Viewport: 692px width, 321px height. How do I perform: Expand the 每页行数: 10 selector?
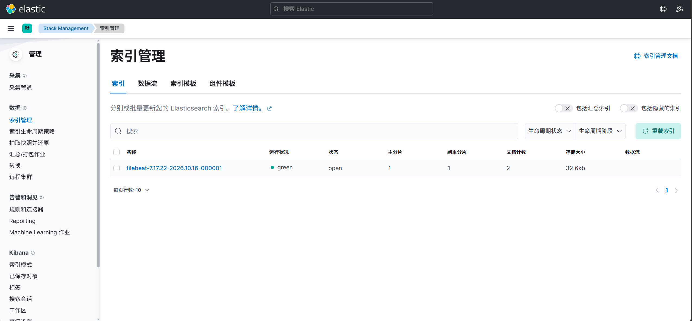(x=131, y=190)
